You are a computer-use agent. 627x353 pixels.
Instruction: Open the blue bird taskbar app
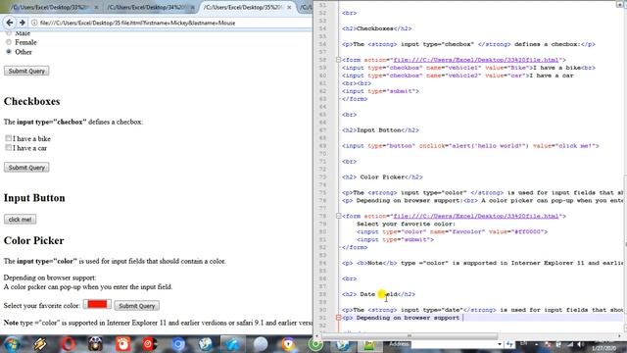(x=233, y=344)
